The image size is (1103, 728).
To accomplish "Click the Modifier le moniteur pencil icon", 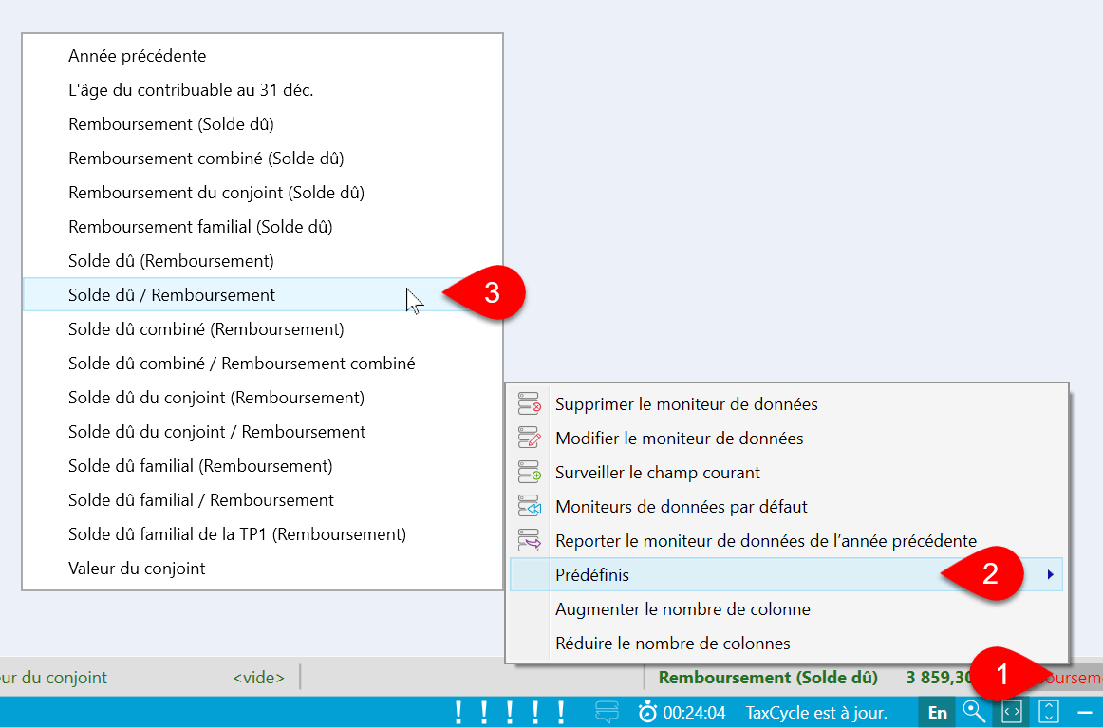I will (529, 439).
